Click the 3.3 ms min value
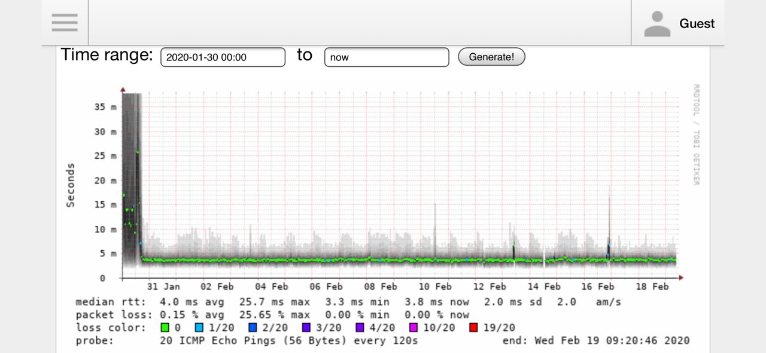The height and width of the screenshot is (353, 766). pos(357,302)
